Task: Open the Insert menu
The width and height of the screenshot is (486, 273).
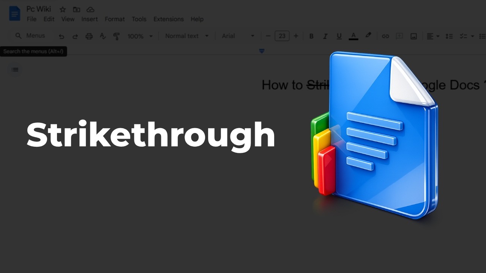Action: pos(90,19)
